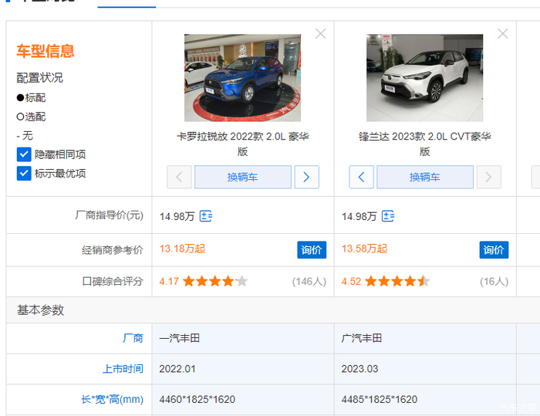Click 4.17 star rating for 卡罗拉锐放
The image size is (540, 416).
204,281
